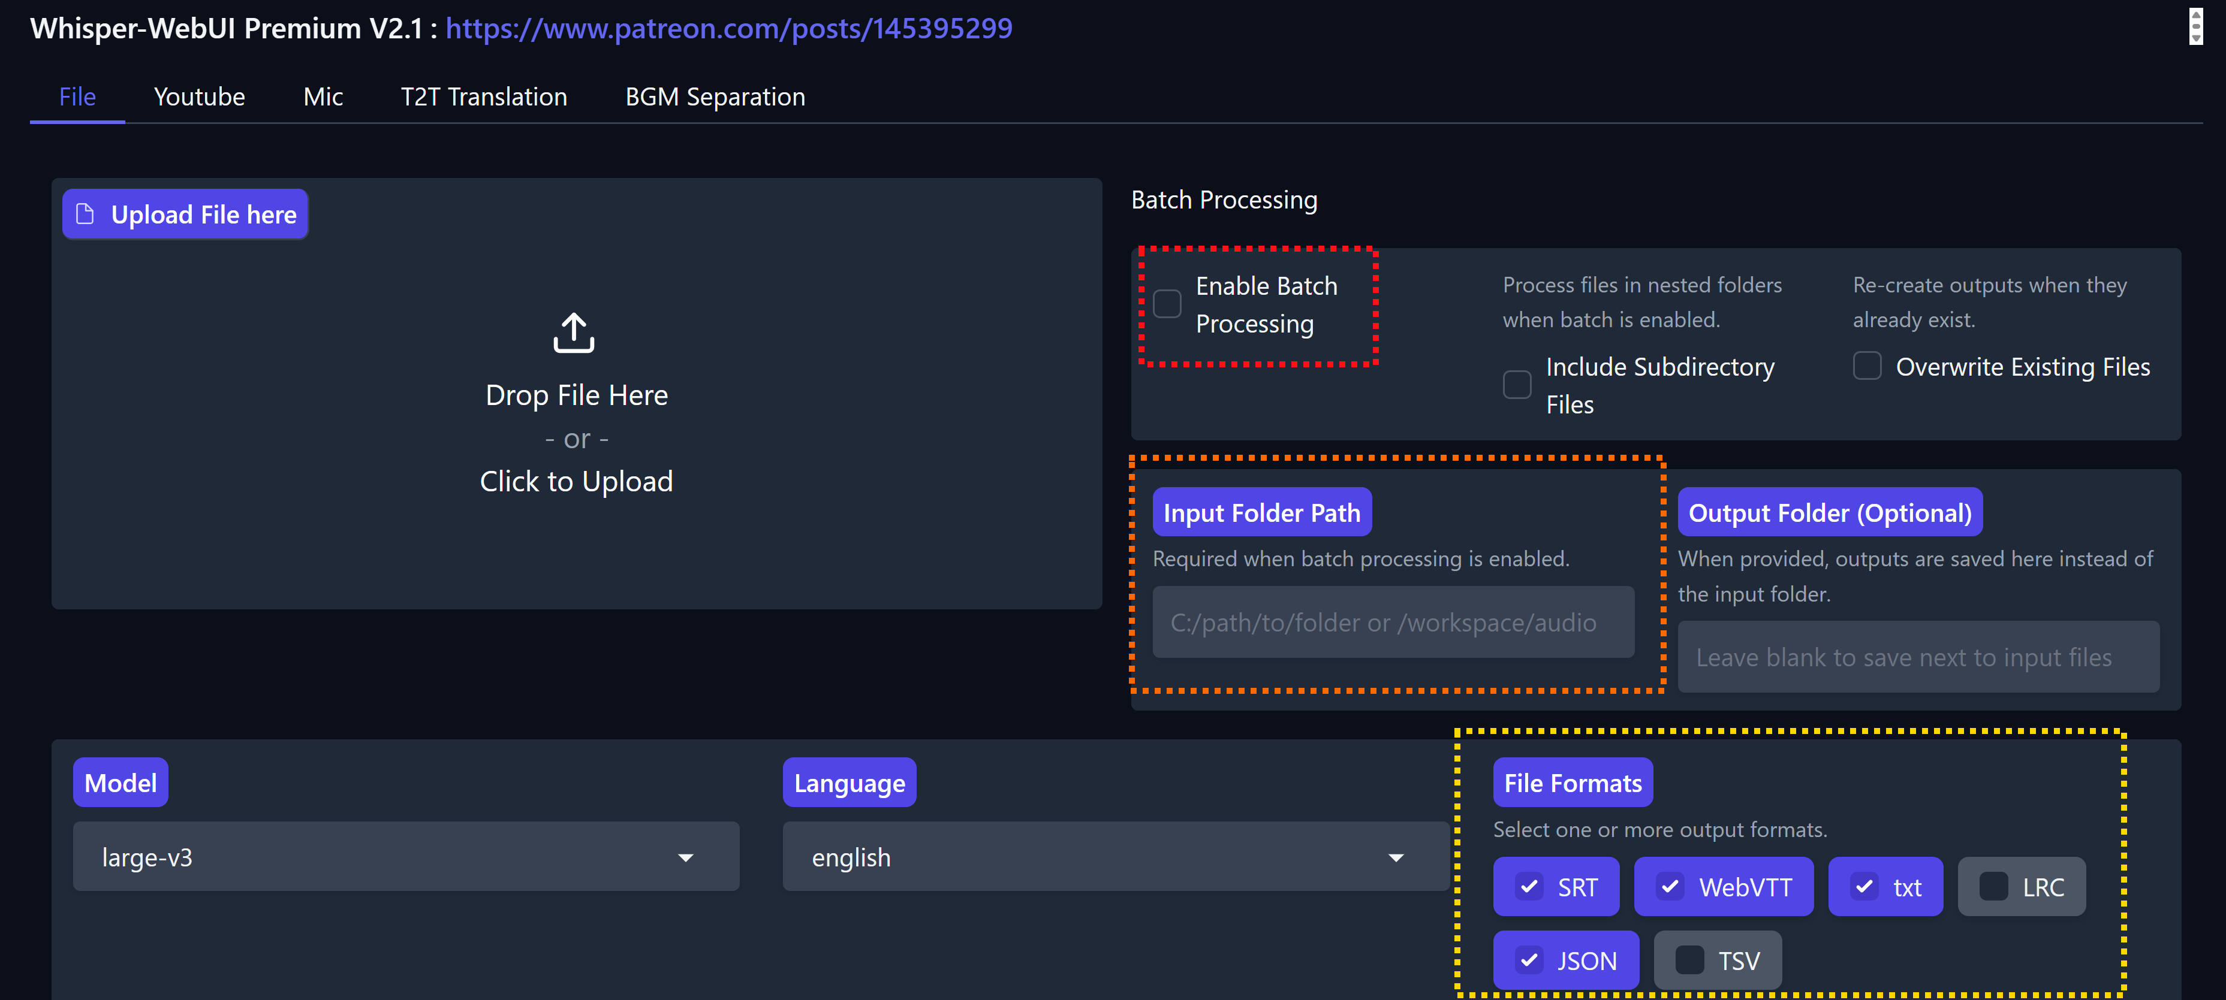The image size is (2226, 1000).
Task: Click into the Input Folder Path field
Action: click(1392, 623)
